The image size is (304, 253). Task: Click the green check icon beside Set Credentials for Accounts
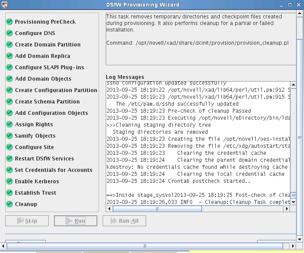point(9,170)
